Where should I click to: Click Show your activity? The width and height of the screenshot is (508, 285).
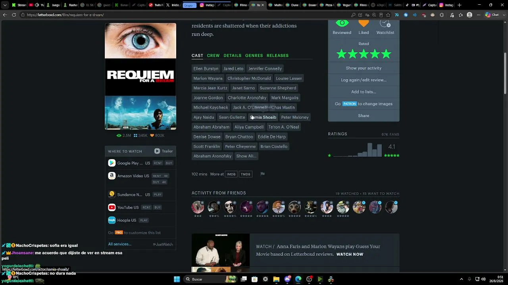tap(364, 68)
